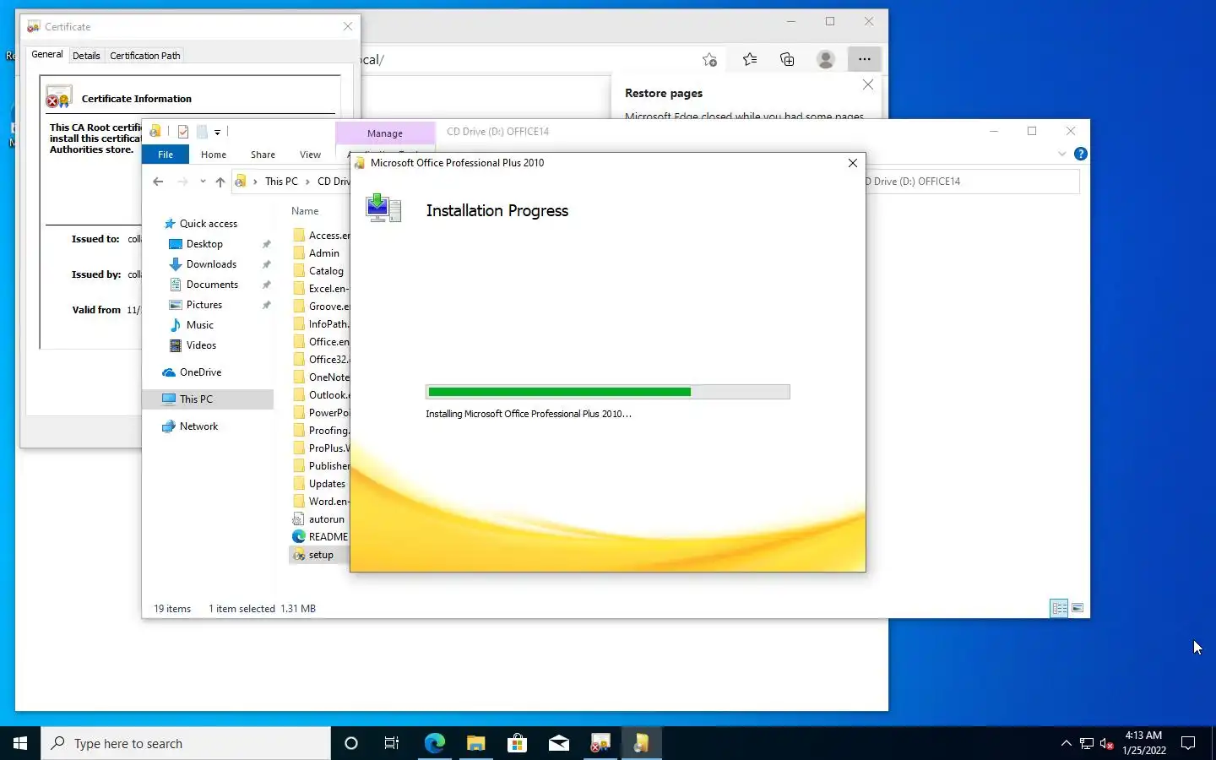This screenshot has width=1216, height=760.
Task: Open Documents in navigation pane
Action: (x=212, y=285)
